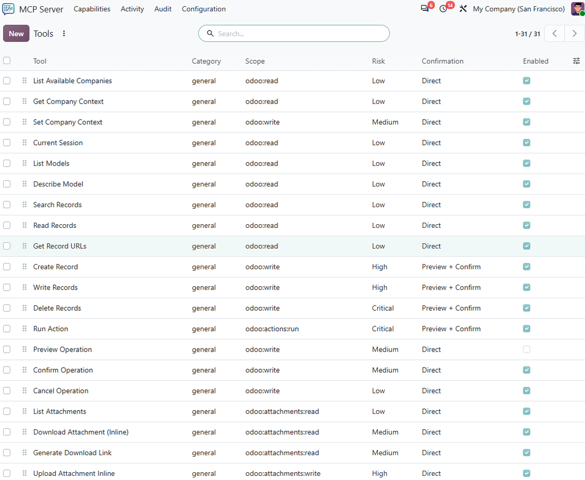This screenshot has width=585, height=480.
Task: Open the debug tools wrench icon
Action: (463, 9)
